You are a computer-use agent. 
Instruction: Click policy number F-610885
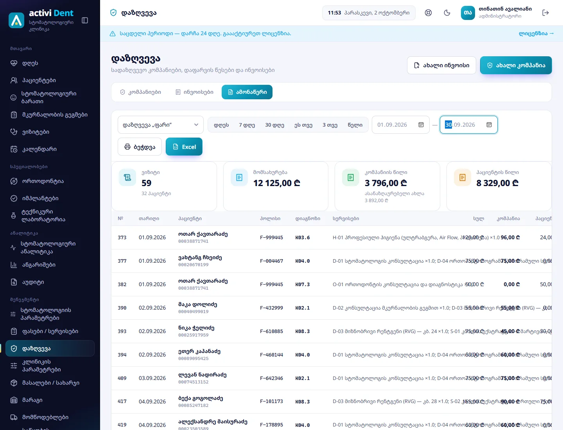tap(271, 331)
